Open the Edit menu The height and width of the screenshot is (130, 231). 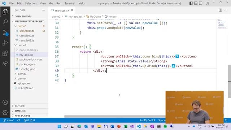(x=19, y=3)
